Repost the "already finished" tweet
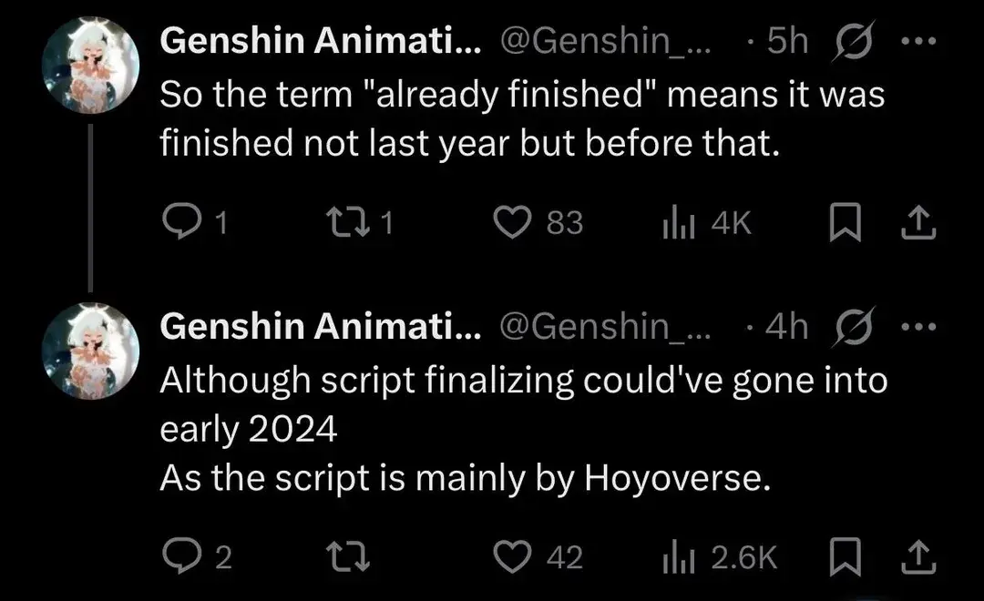984x601 pixels. (x=350, y=222)
